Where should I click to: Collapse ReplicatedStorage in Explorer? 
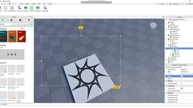pyautogui.click(x=166, y=30)
